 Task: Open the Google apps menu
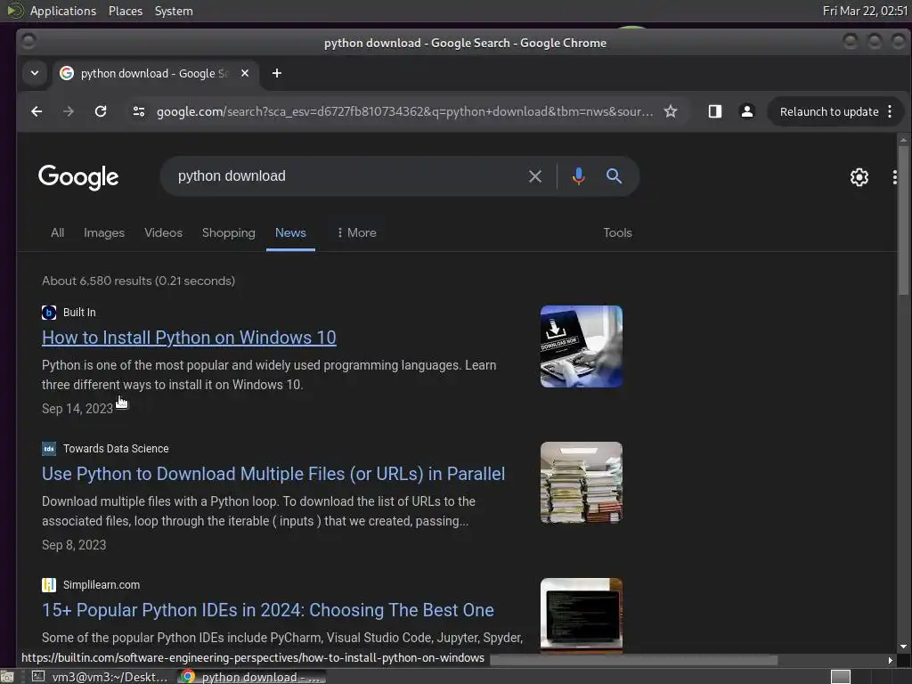click(x=894, y=177)
